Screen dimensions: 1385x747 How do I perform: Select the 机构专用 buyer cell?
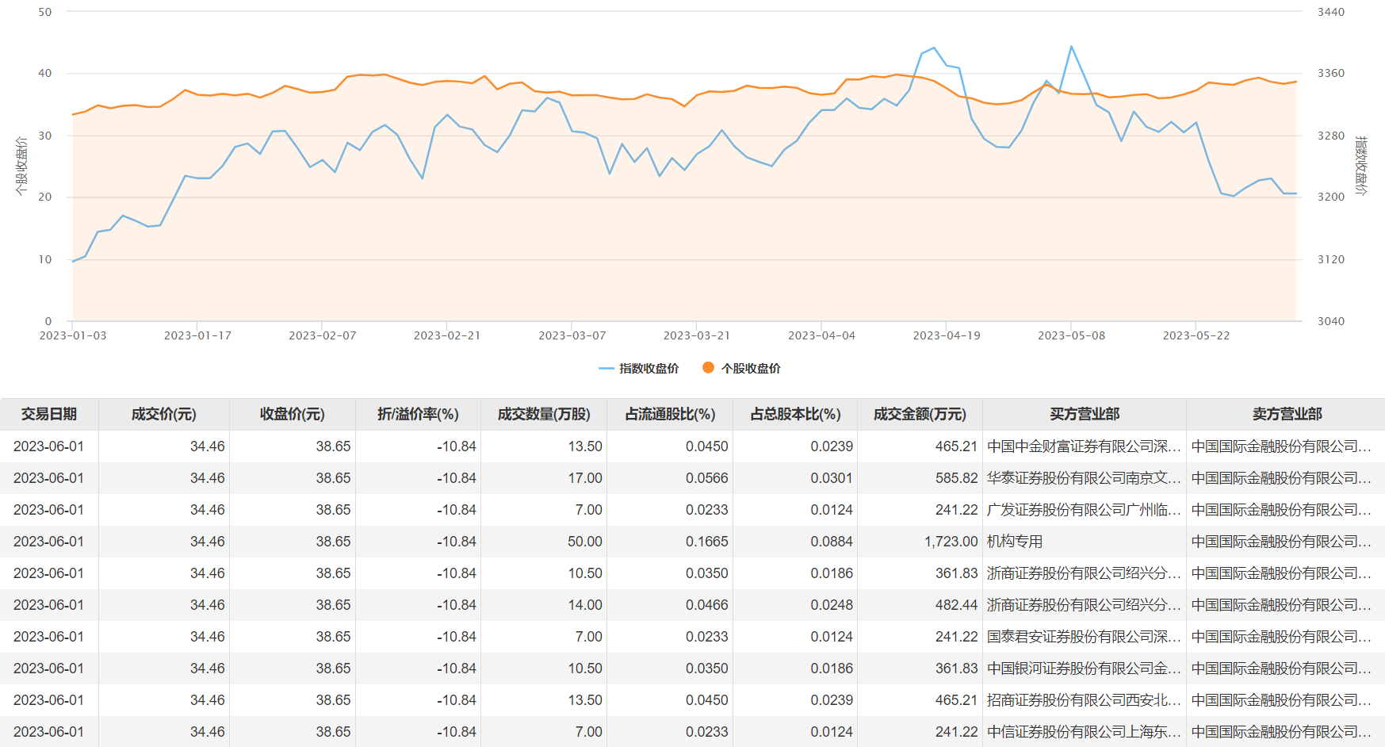point(1015,542)
